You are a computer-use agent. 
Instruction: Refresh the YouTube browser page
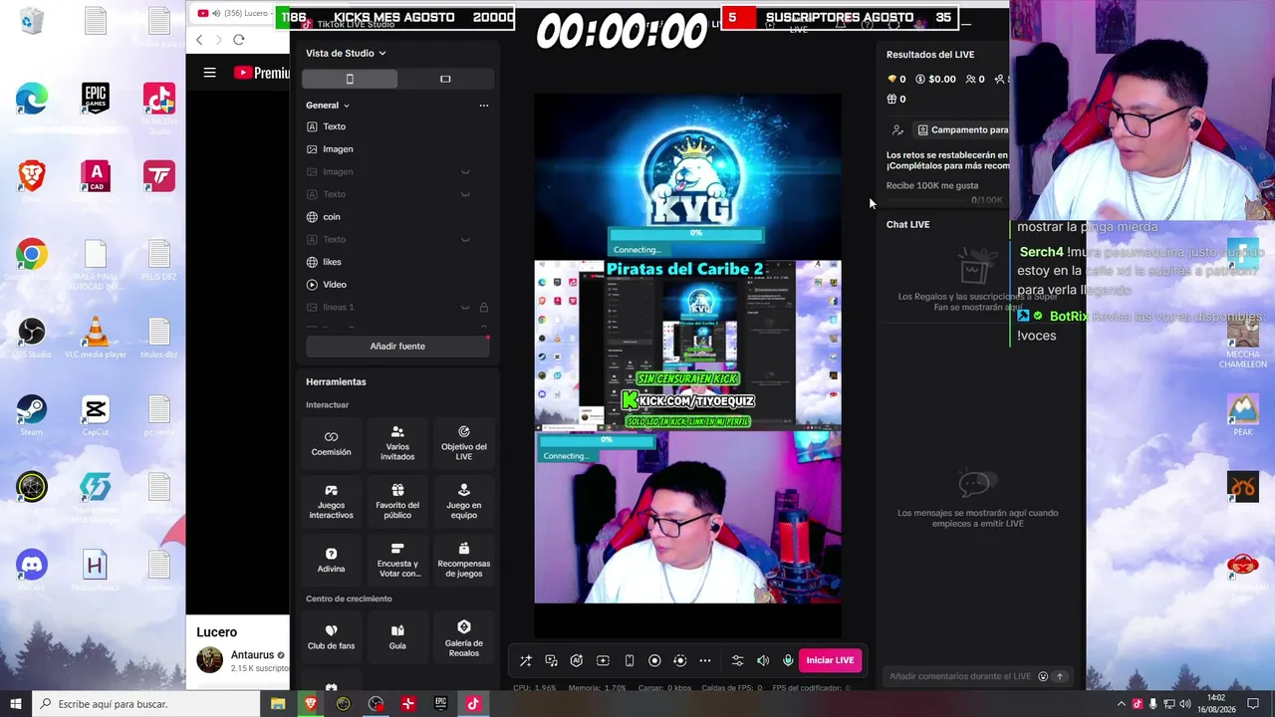coord(238,40)
